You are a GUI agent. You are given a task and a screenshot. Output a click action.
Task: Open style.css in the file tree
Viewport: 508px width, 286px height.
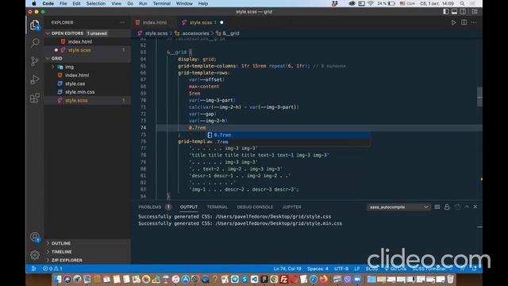[75, 83]
